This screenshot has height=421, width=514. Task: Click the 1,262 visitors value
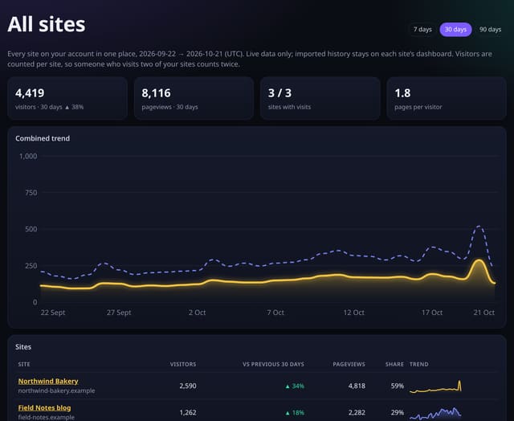(x=188, y=412)
